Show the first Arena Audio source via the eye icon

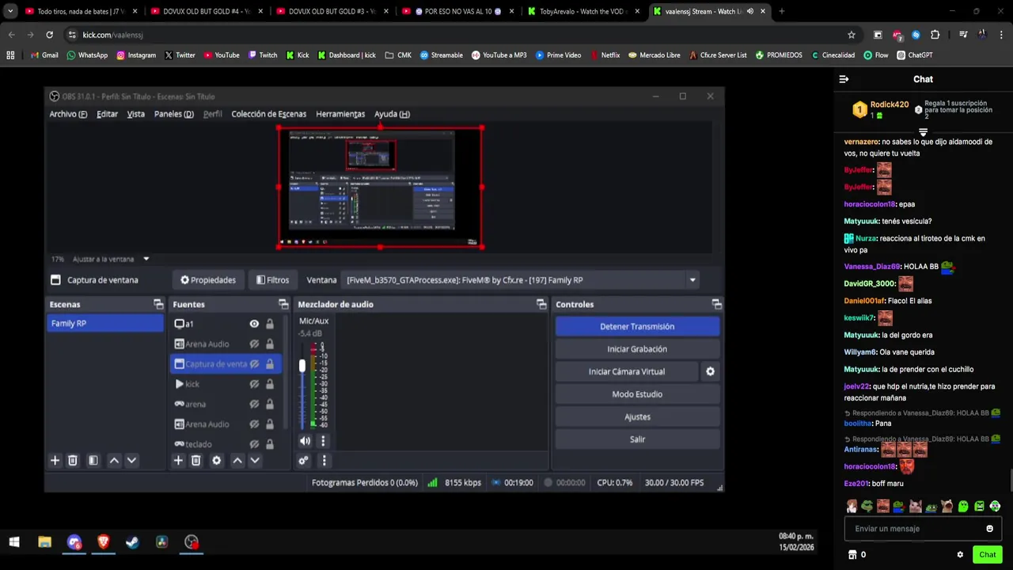pyautogui.click(x=254, y=344)
